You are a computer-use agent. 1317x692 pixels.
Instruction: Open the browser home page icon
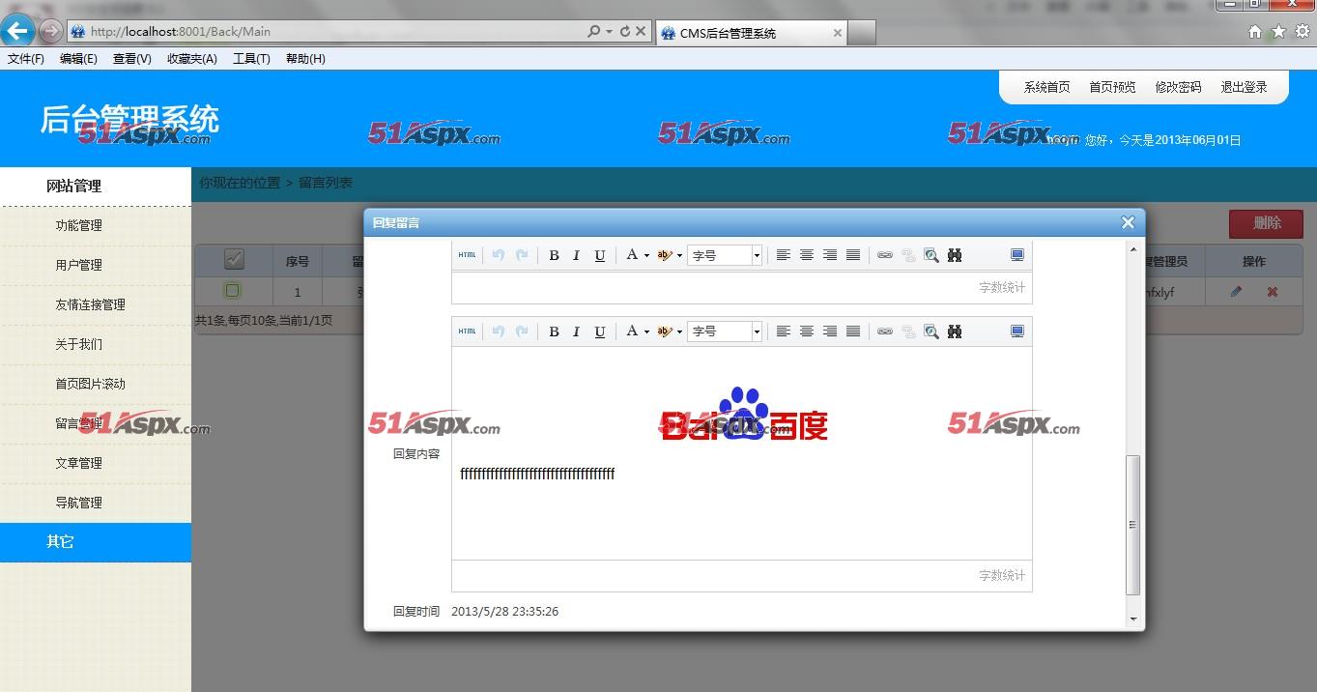pyautogui.click(x=1255, y=31)
